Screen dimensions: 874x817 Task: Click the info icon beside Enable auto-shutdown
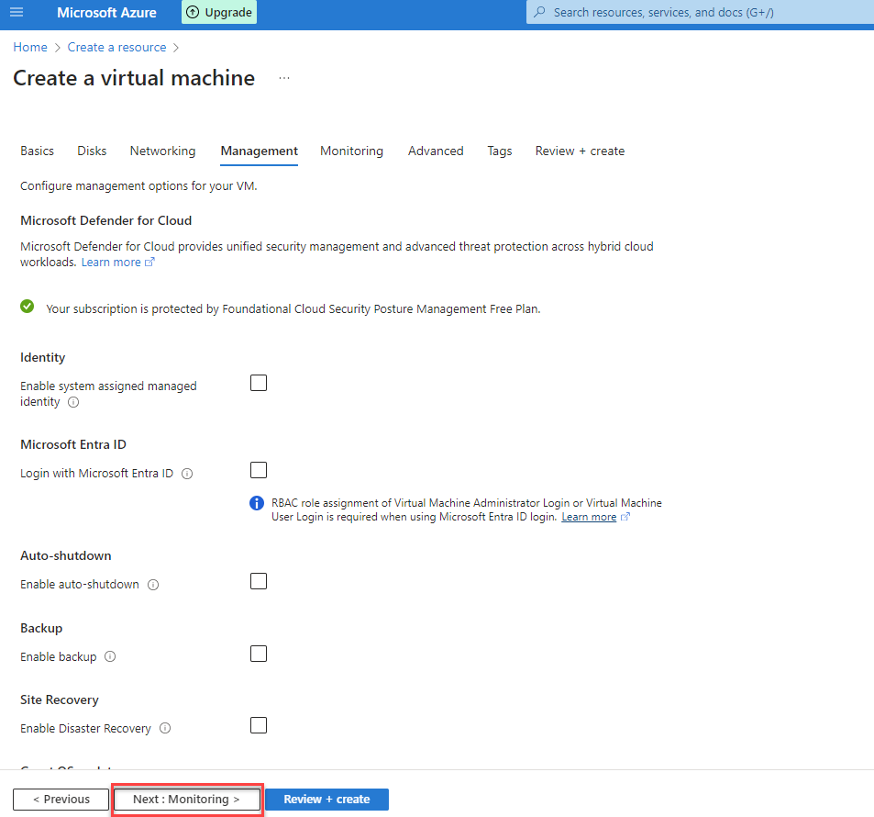pos(152,584)
